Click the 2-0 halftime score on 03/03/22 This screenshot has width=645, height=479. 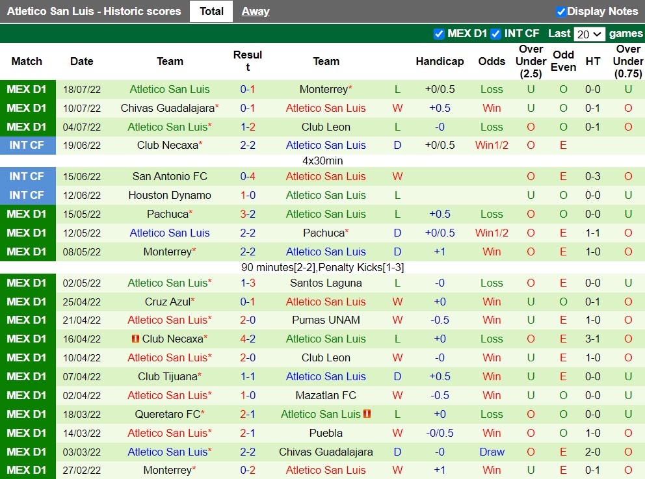click(x=593, y=452)
